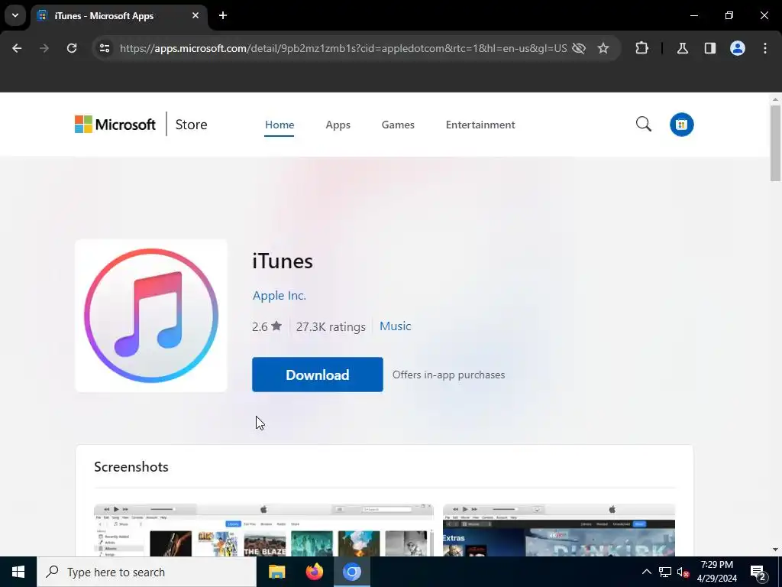Open the Games navigation tab
This screenshot has width=782, height=587.
[x=398, y=125]
